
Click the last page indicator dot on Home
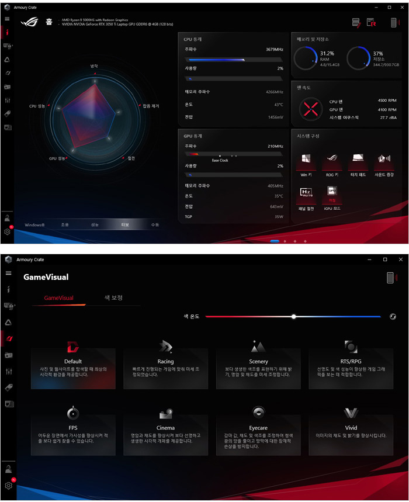[x=305, y=241]
